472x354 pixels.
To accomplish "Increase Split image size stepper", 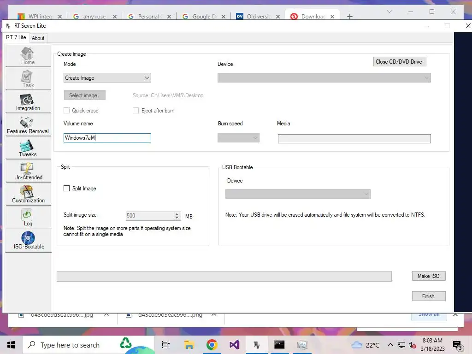I will click(x=177, y=214).
